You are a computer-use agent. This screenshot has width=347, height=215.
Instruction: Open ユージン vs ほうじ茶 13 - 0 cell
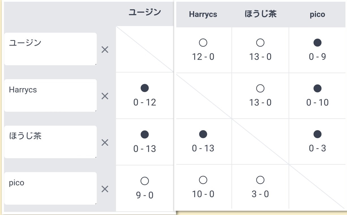click(260, 50)
